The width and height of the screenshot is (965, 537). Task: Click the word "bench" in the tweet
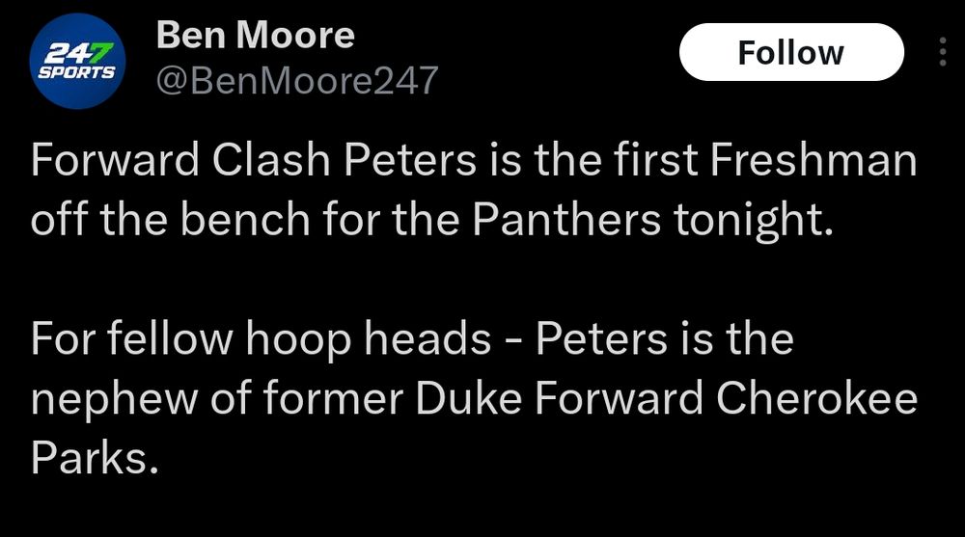pyautogui.click(x=245, y=220)
